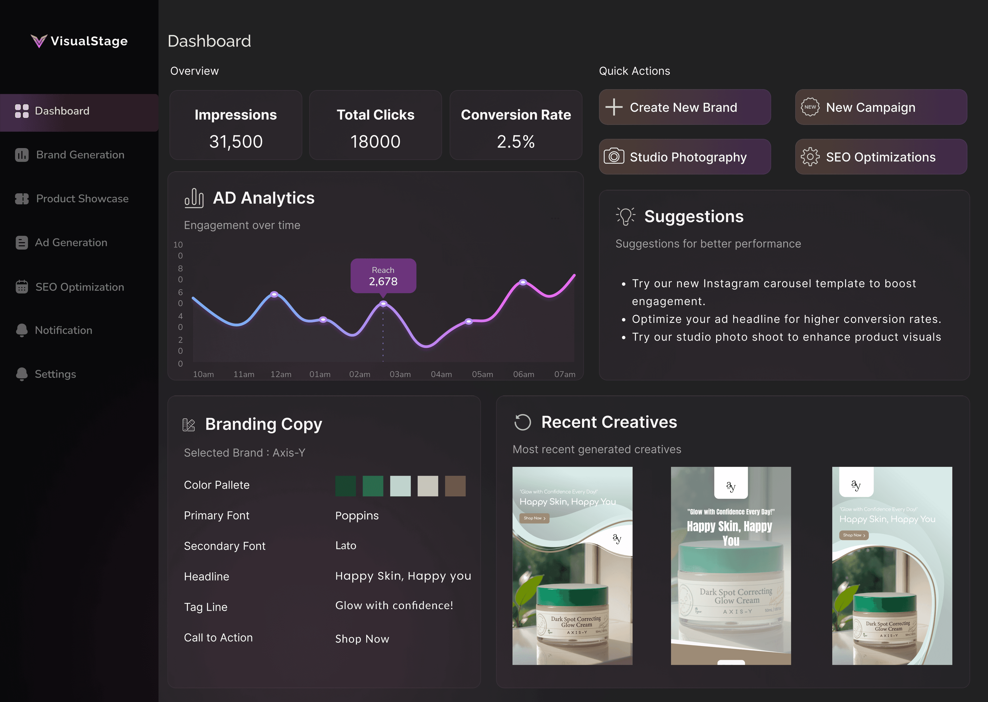988x702 pixels.
Task: Pick the dark green palette swatch
Action: [x=345, y=486]
